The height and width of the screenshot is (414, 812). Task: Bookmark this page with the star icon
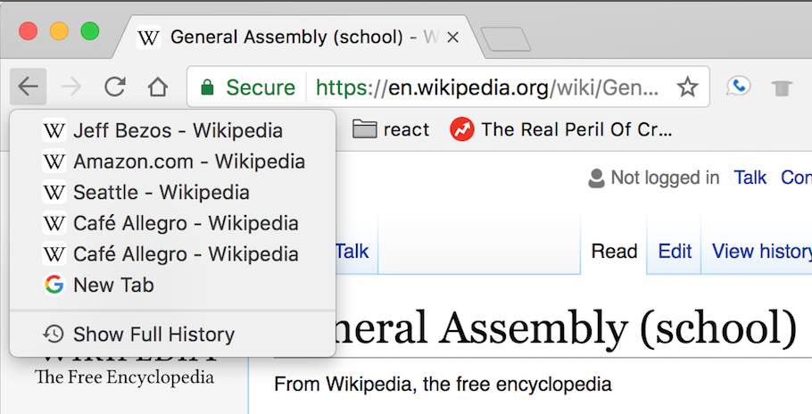(x=686, y=87)
